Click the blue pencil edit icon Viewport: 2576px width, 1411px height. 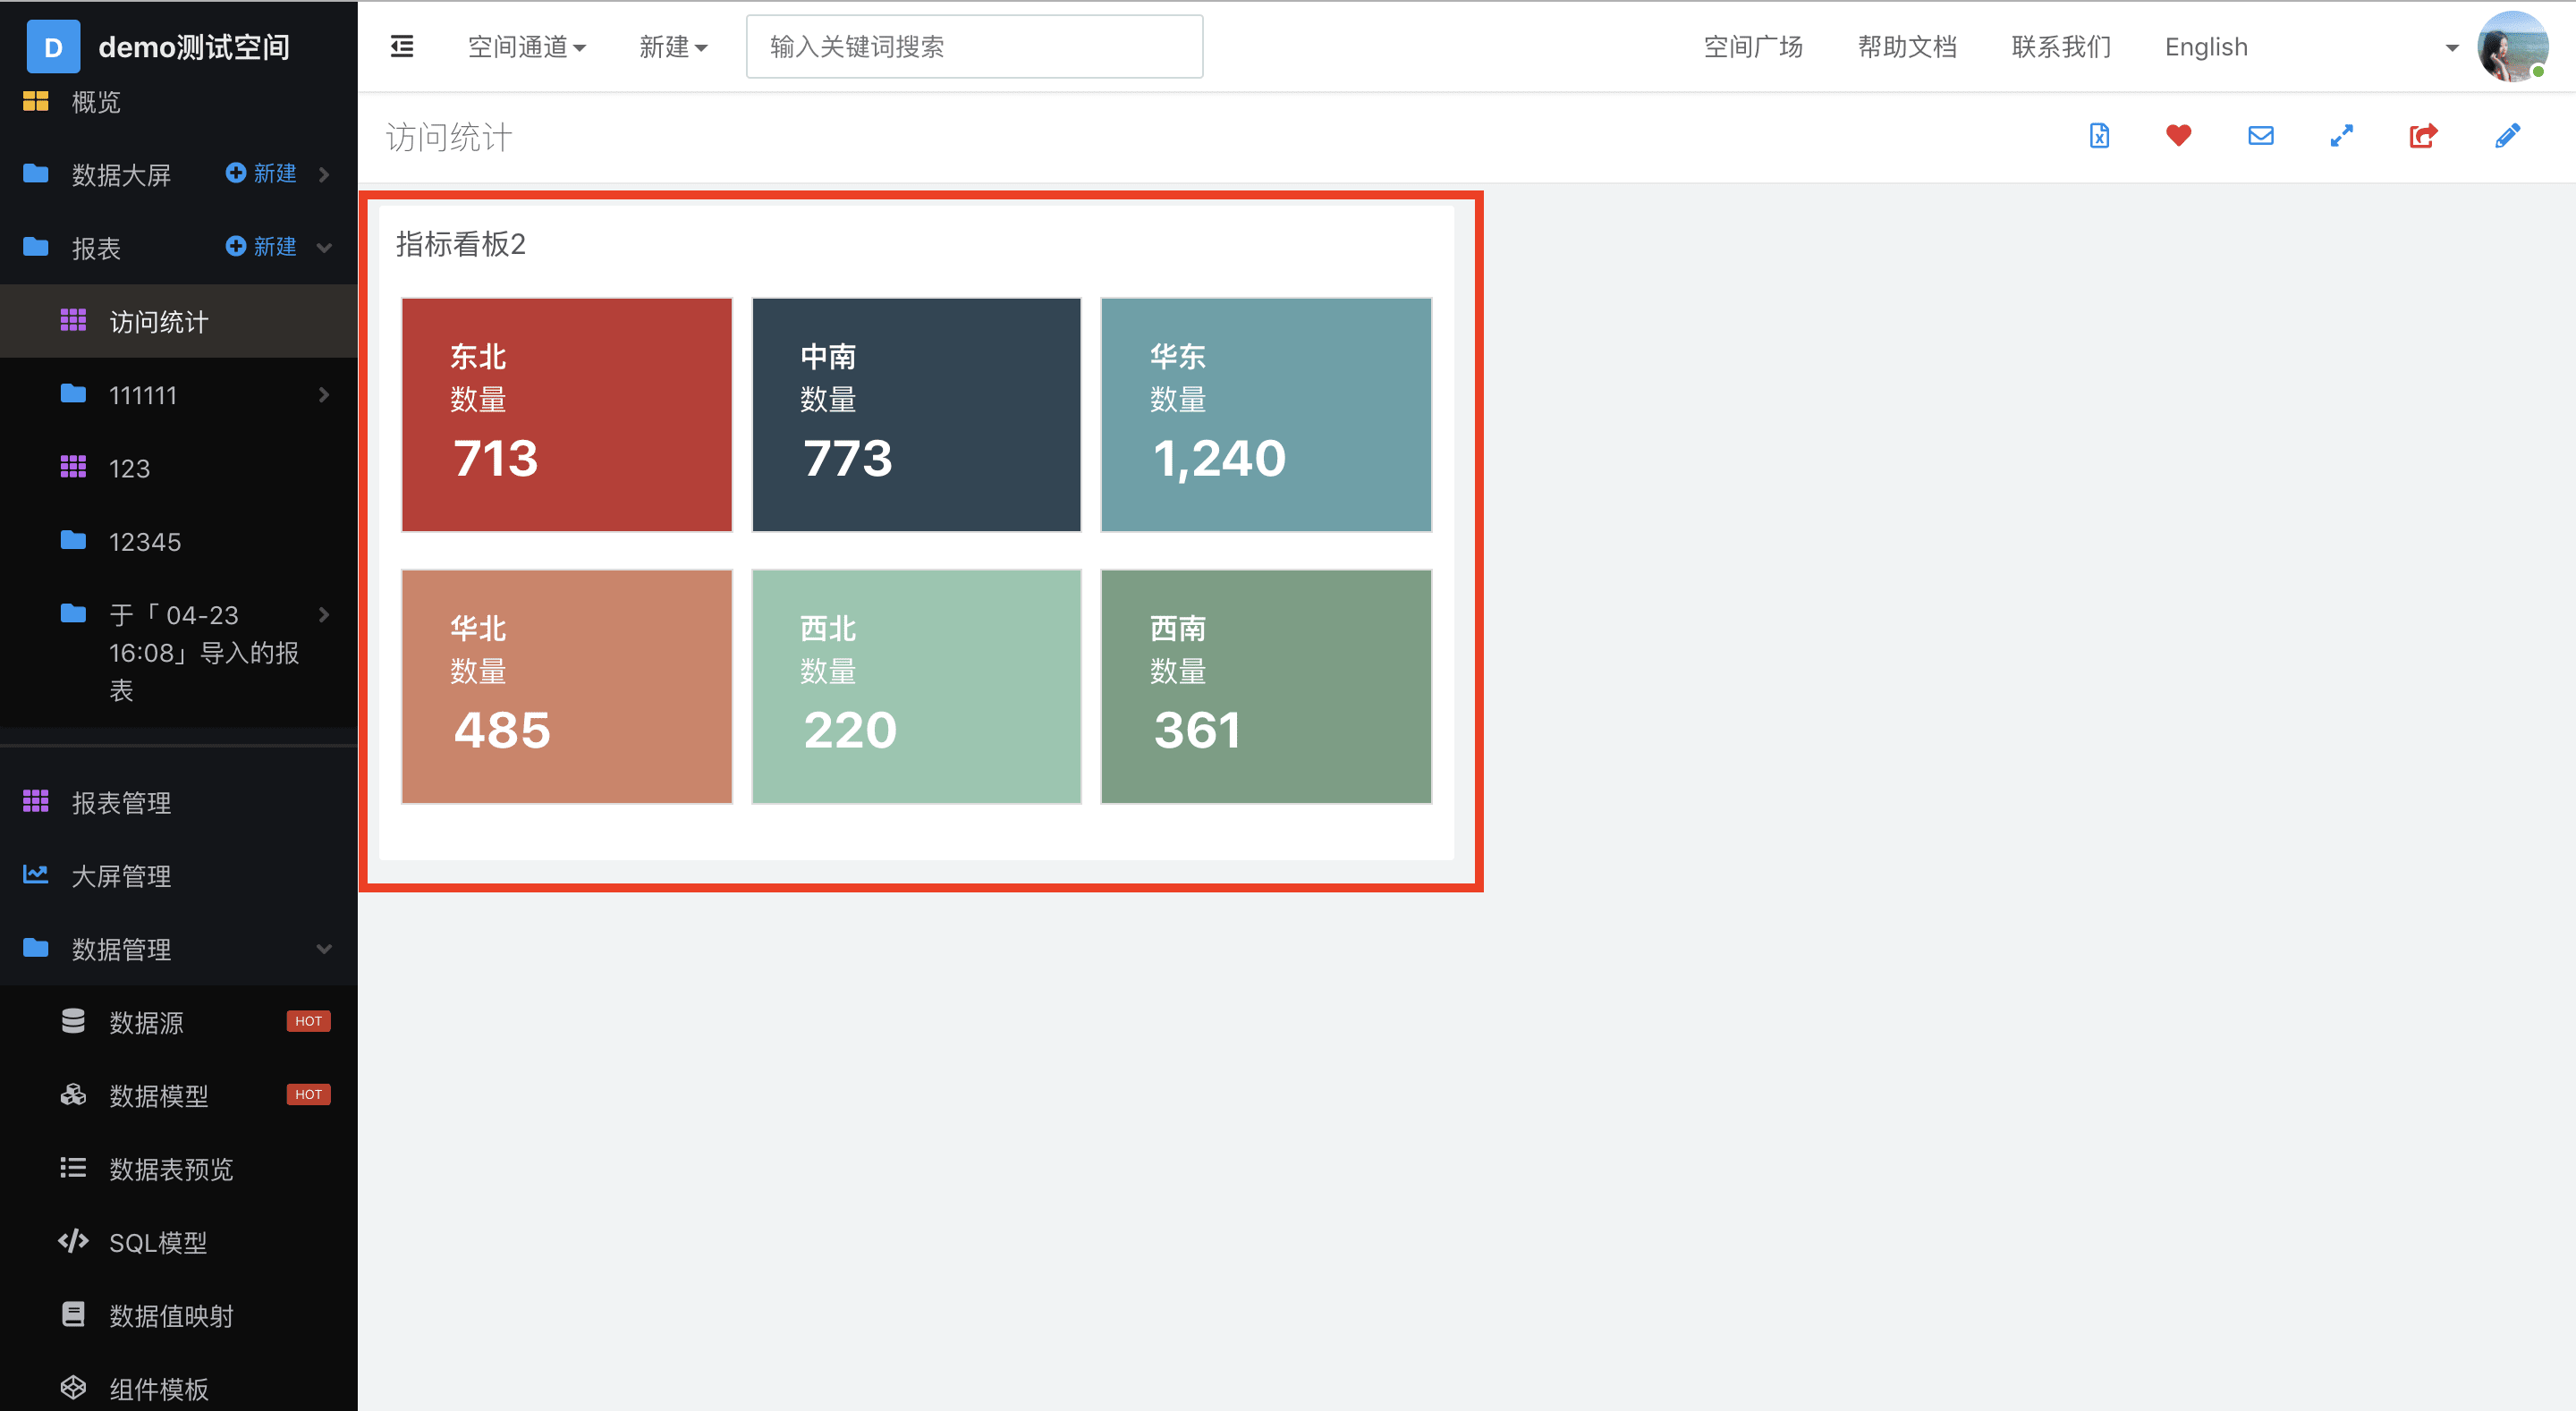point(2507,136)
